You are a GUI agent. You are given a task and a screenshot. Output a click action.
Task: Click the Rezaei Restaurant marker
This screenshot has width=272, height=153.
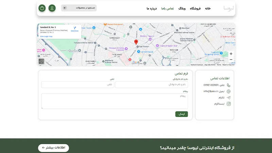click(x=105, y=24)
